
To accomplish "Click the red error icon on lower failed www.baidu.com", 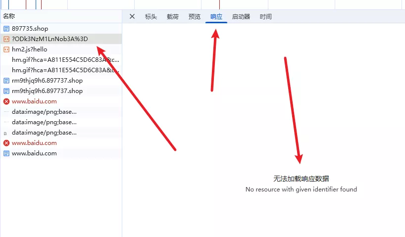I will coord(6,143).
